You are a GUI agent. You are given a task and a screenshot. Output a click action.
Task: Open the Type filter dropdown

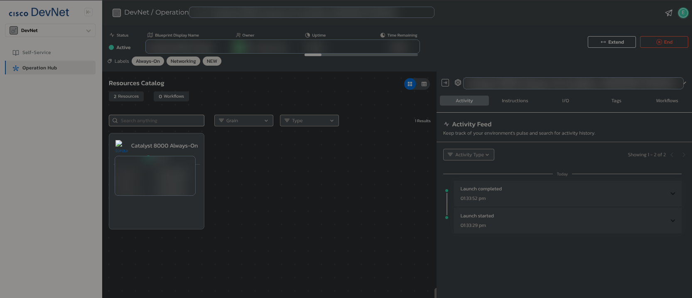(x=309, y=121)
